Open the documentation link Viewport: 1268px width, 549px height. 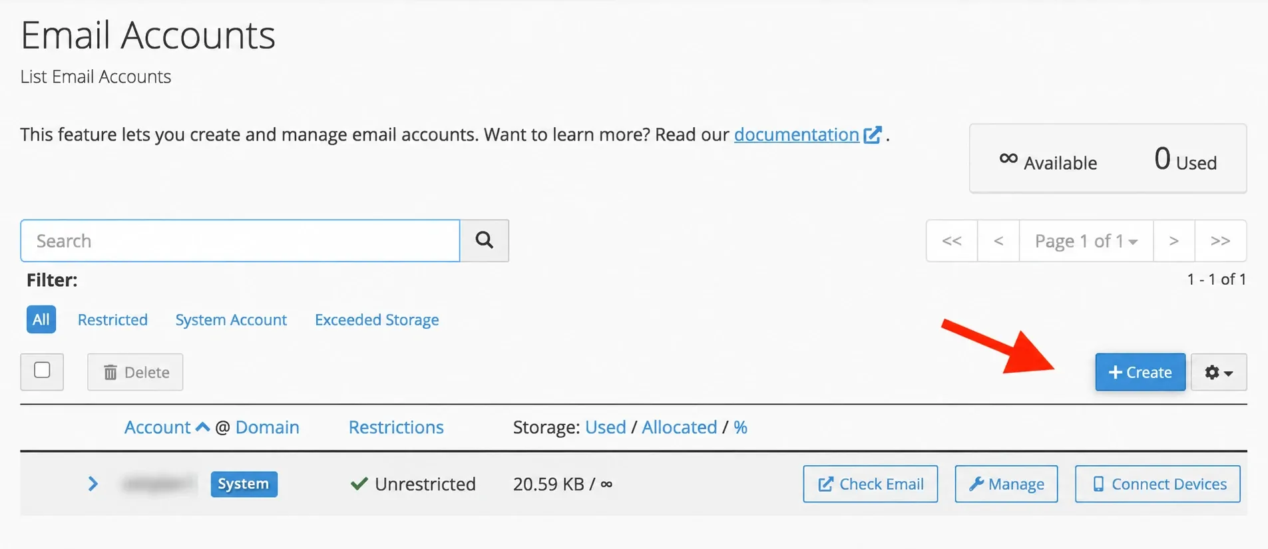[796, 134]
